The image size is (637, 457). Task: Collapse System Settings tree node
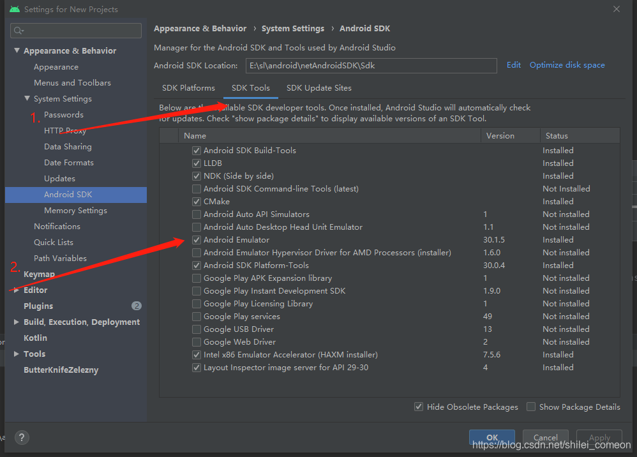click(27, 98)
